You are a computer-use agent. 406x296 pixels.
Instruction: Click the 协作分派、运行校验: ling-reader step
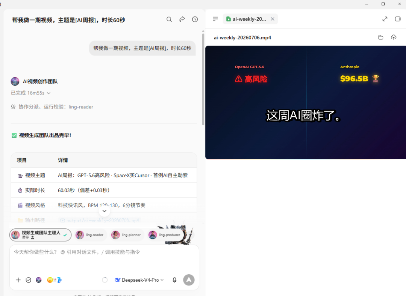coord(52,107)
